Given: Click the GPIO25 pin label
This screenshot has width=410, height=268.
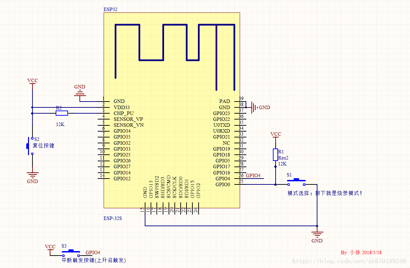Looking at the screenshot, I should (122, 155).
